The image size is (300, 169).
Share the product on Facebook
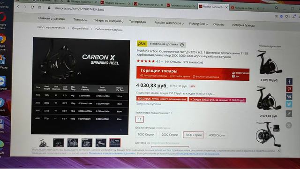289,81
